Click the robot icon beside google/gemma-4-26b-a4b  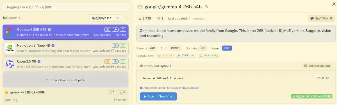click(x=140, y=7)
